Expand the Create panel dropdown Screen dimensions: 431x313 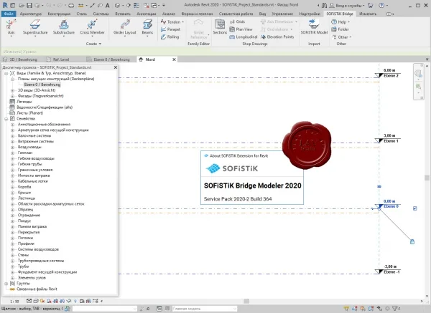(x=93, y=44)
